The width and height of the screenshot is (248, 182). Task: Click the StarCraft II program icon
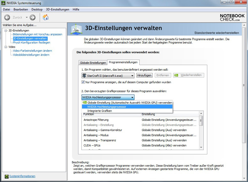tap(84, 76)
